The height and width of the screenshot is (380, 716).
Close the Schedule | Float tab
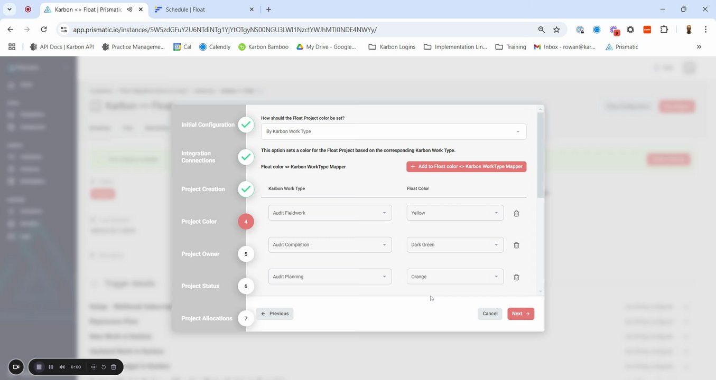[252, 9]
